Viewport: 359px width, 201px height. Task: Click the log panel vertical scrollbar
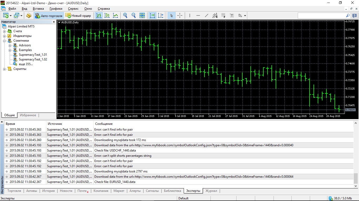[x=356, y=154]
